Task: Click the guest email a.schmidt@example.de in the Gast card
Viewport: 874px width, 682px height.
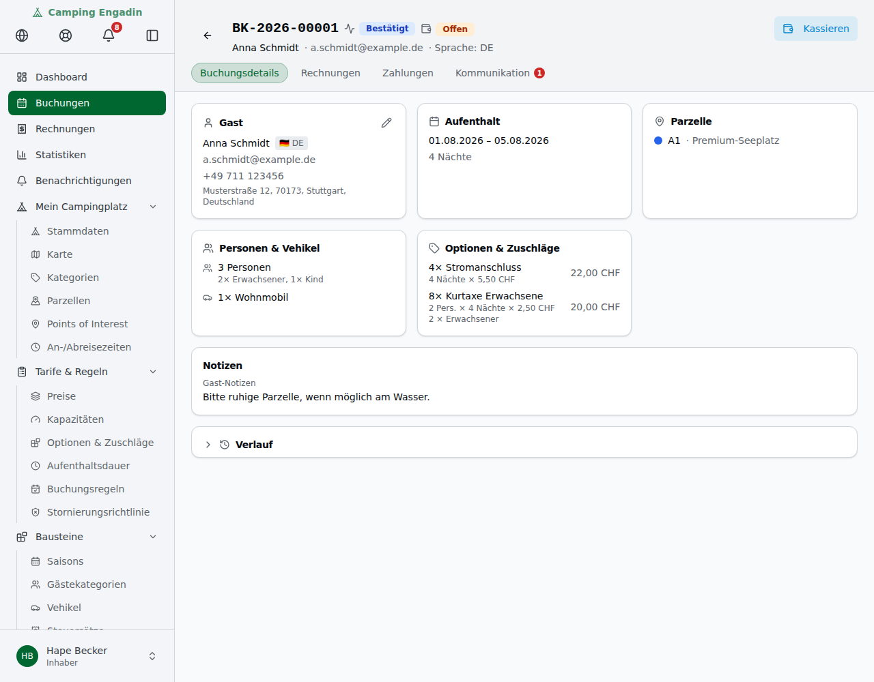Action: coord(259,160)
